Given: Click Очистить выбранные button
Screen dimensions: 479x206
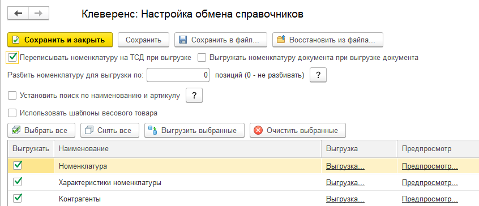Looking at the screenshot, I should coord(298,130).
